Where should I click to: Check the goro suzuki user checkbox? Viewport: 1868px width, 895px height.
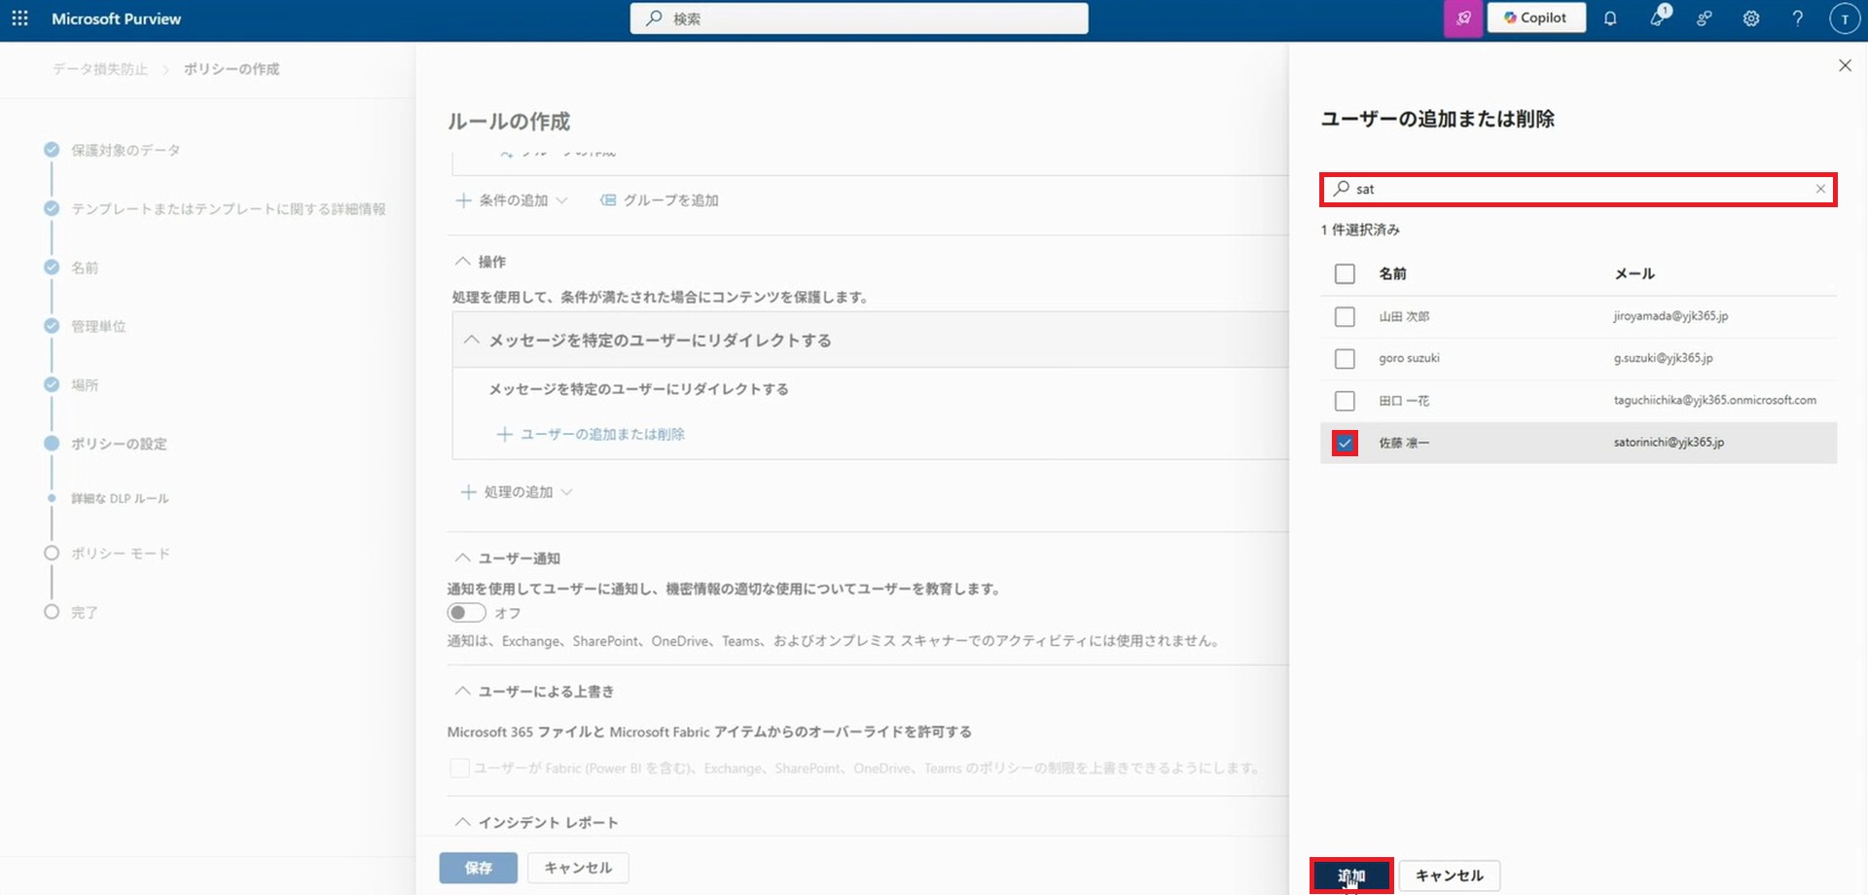(x=1345, y=359)
